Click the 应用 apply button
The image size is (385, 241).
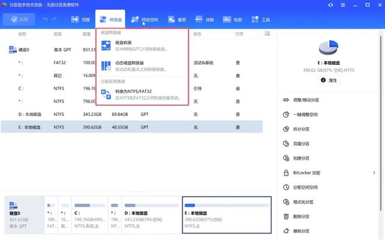click(19, 19)
